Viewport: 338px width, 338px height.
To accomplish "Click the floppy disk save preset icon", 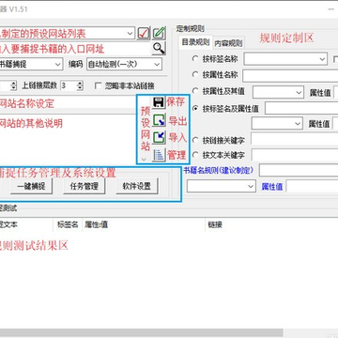I will coord(159,102).
